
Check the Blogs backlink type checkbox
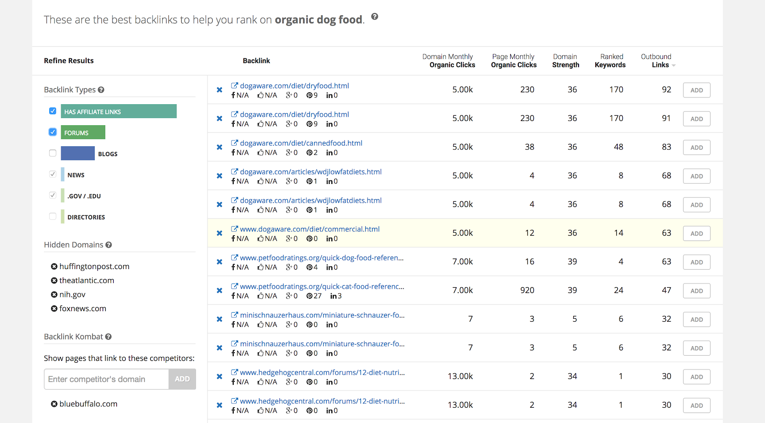tap(53, 153)
